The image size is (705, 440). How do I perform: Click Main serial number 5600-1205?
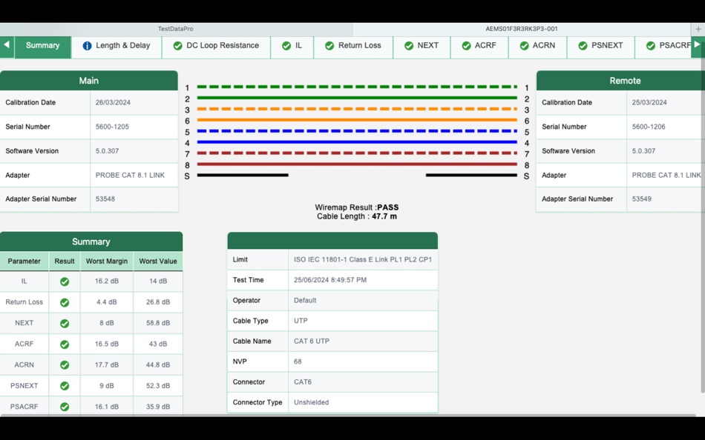click(x=112, y=127)
